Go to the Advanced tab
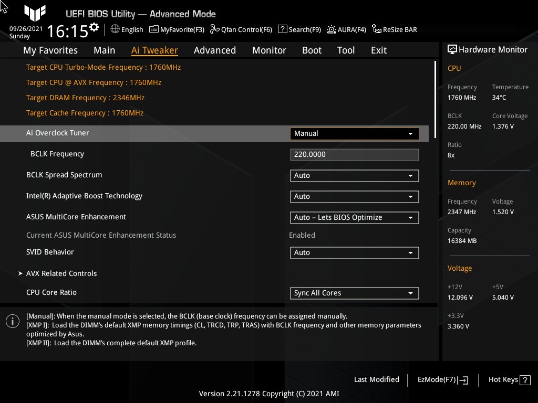538x403 pixels. 215,50
